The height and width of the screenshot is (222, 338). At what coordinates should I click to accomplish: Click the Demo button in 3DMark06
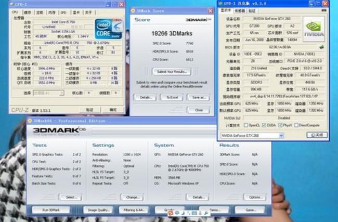[214, 210]
